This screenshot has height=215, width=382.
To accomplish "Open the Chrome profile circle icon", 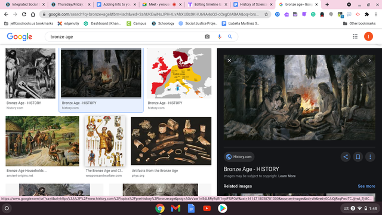I will (x=349, y=4).
